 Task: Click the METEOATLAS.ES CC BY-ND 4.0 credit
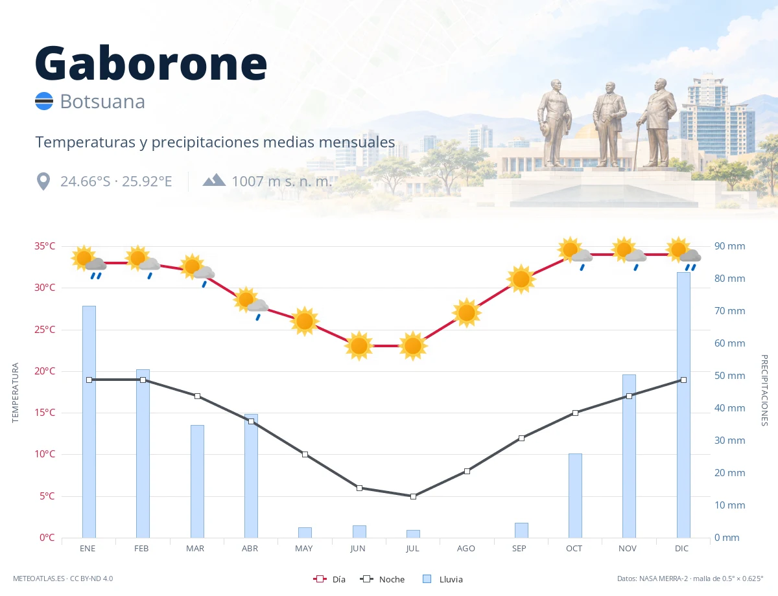(x=63, y=579)
